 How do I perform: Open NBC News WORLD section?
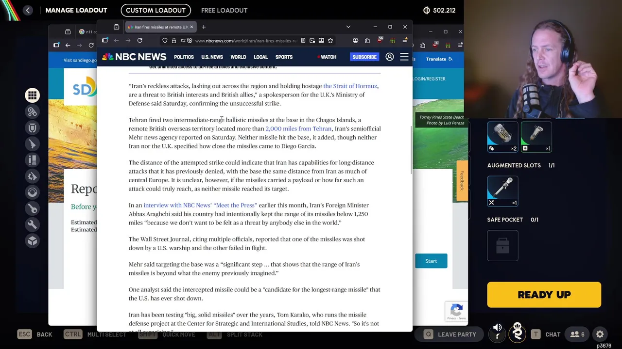click(238, 57)
